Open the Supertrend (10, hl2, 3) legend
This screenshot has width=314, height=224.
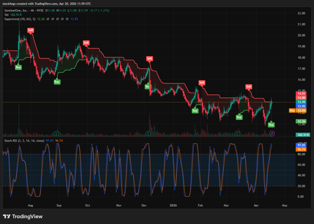click(20, 19)
